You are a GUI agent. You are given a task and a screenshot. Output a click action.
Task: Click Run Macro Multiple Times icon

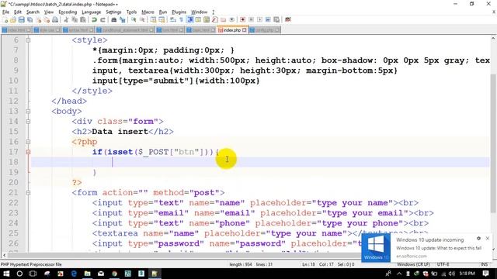(268, 19)
